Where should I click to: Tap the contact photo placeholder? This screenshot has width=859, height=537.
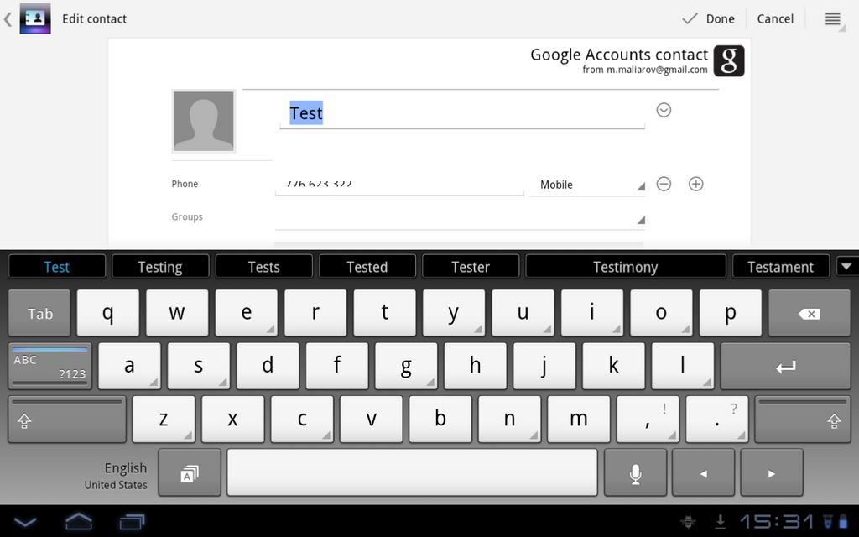[x=204, y=122]
